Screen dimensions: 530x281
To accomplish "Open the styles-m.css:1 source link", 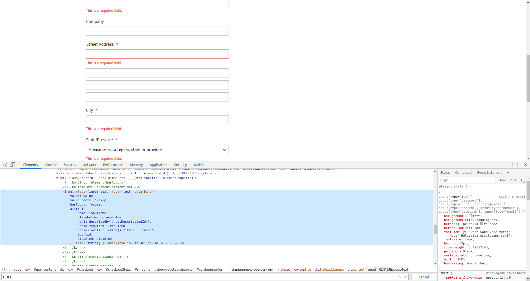I will 512,197.
